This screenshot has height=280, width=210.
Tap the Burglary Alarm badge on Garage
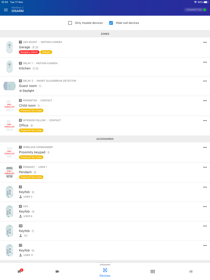29,52
